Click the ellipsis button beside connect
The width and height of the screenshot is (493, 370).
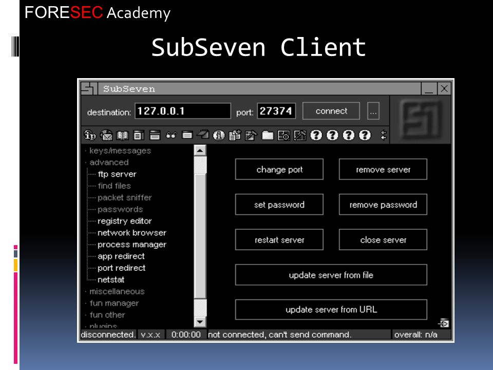coord(373,111)
